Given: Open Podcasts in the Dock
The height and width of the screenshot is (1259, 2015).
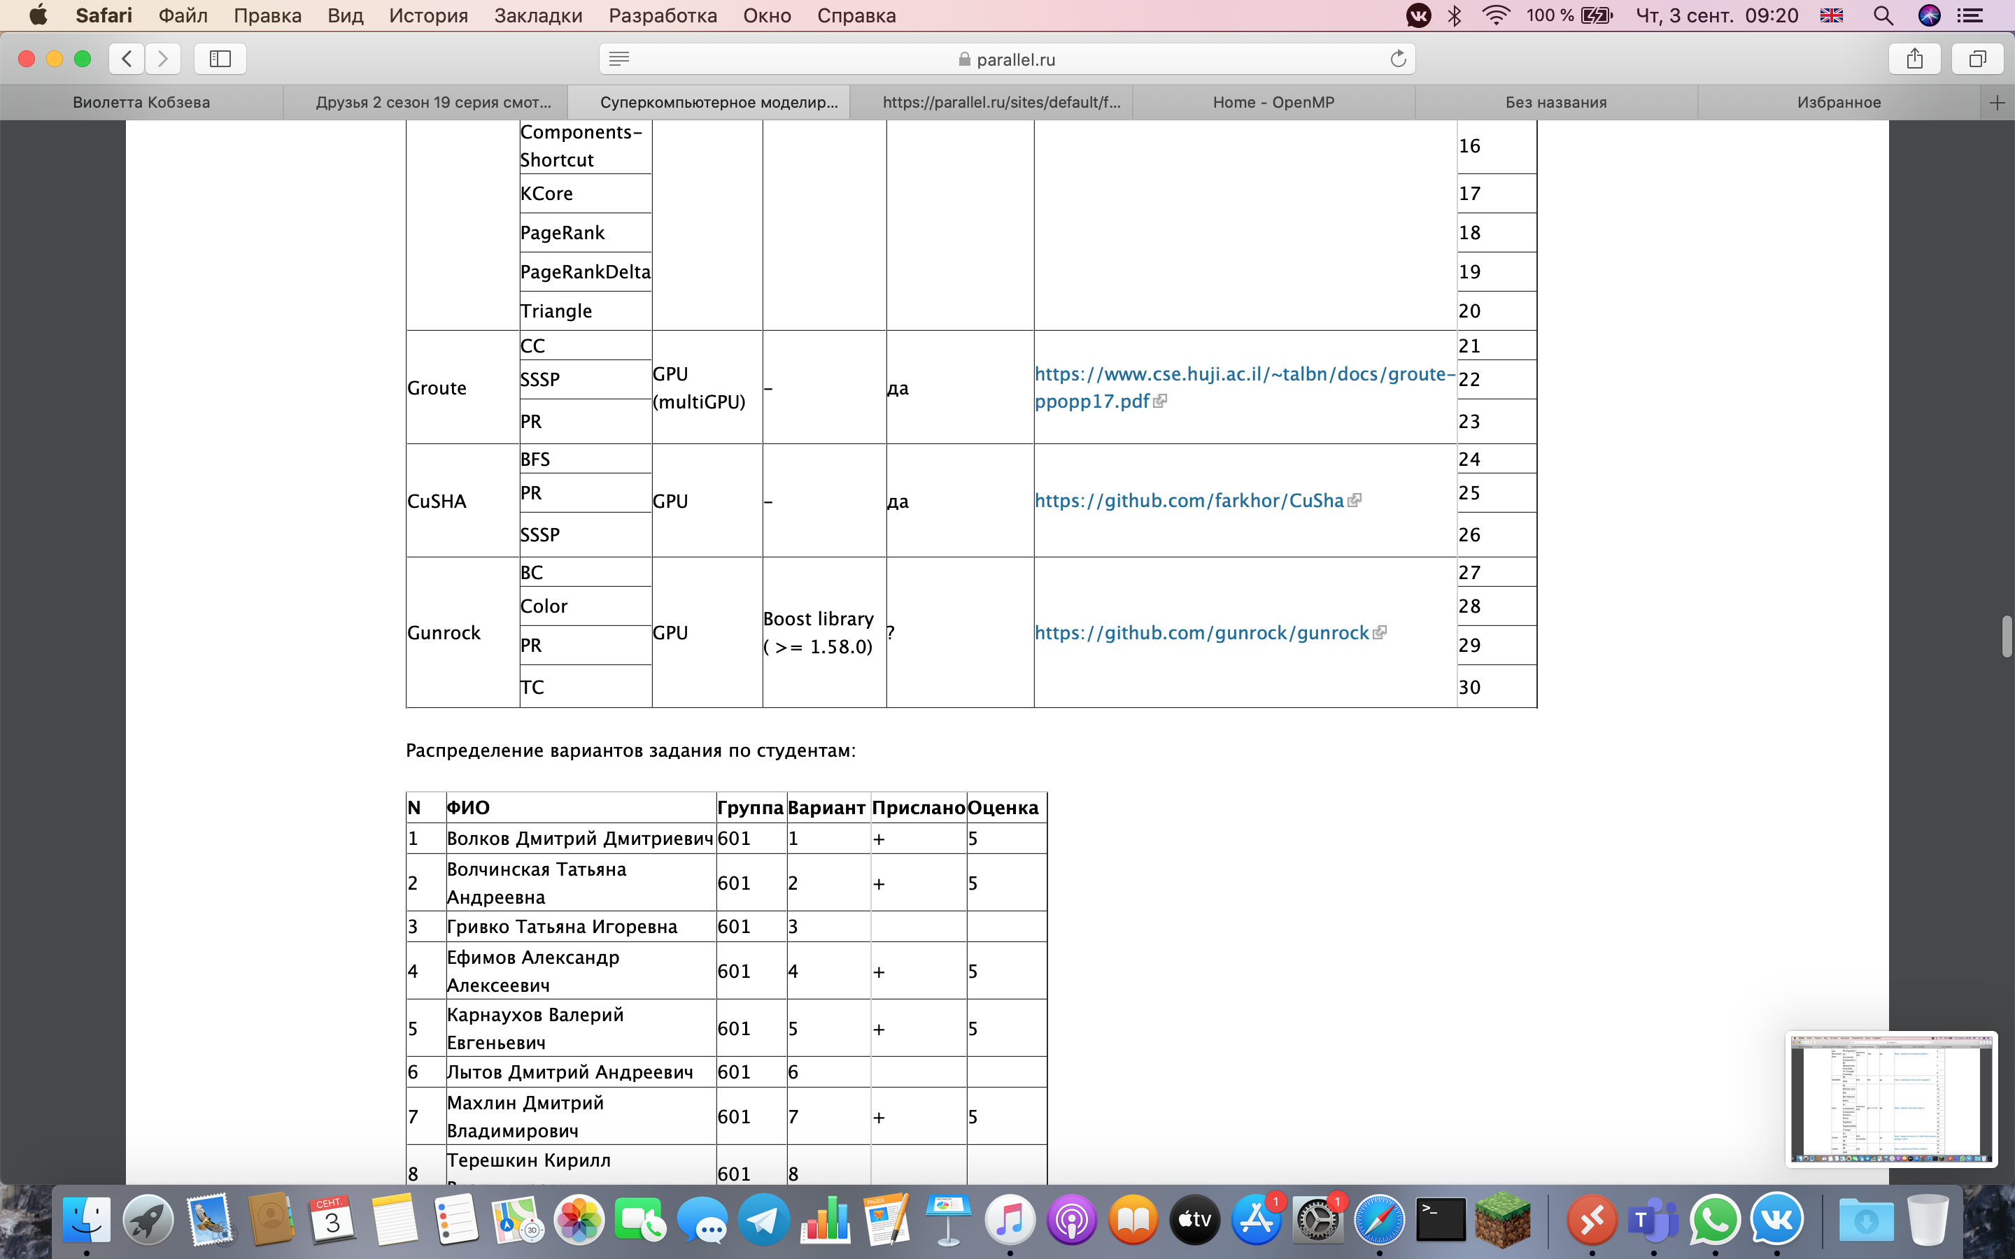Looking at the screenshot, I should [1072, 1221].
